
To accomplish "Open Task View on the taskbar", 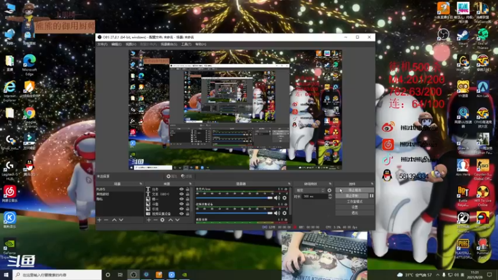I will 120,275.
